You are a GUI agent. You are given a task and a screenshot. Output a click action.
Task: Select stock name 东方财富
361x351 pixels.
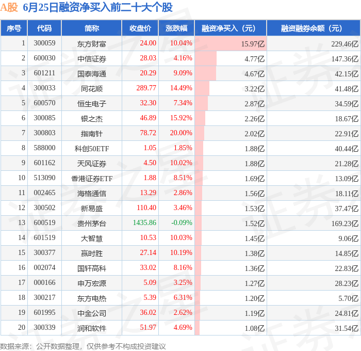[92, 44]
